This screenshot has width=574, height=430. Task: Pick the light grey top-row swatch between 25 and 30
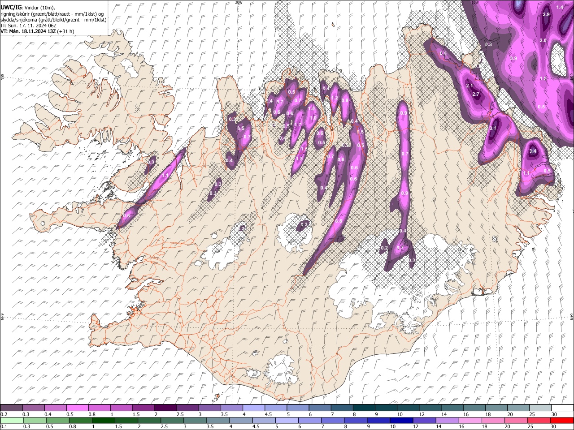540,408
